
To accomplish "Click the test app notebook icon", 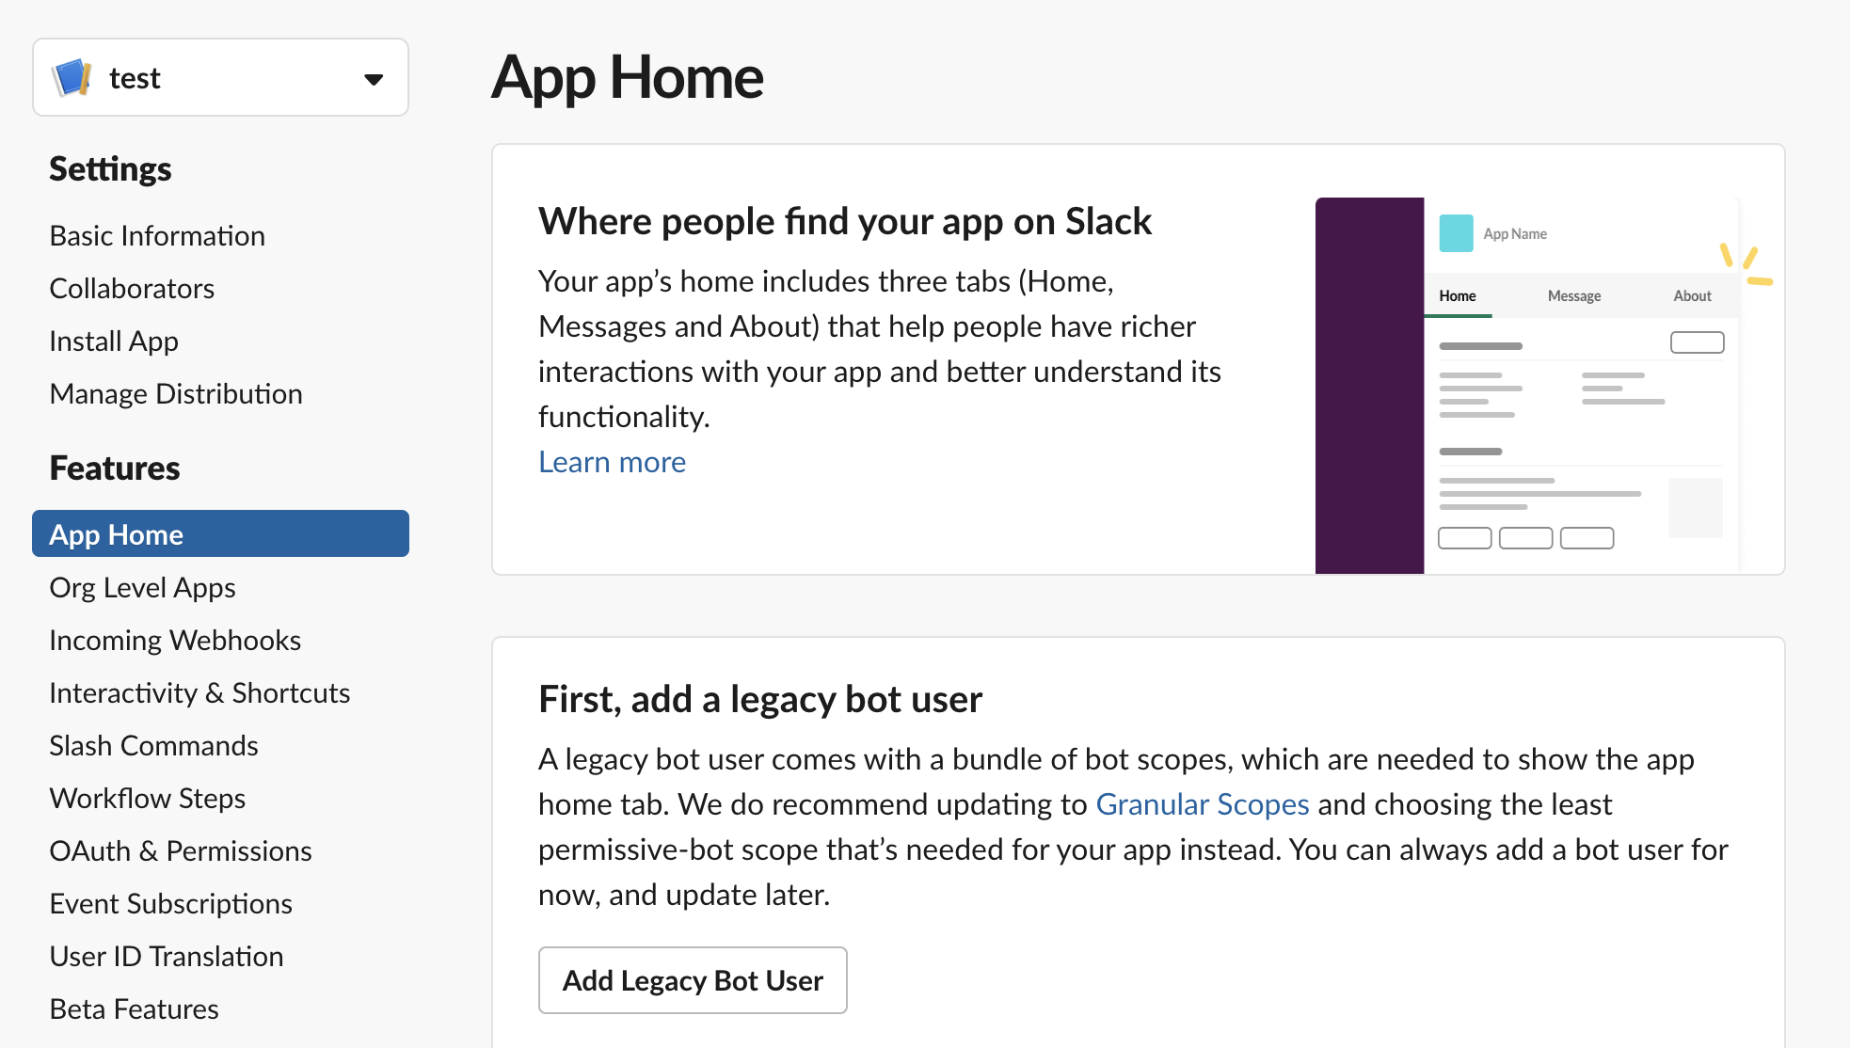I will tap(72, 77).
